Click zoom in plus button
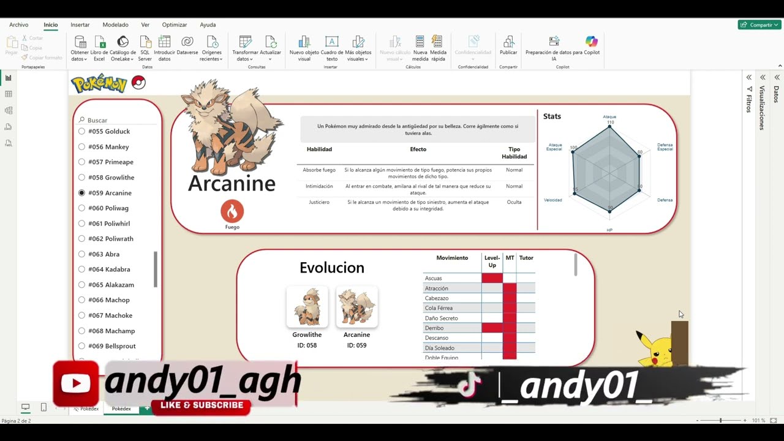 pos(745,421)
